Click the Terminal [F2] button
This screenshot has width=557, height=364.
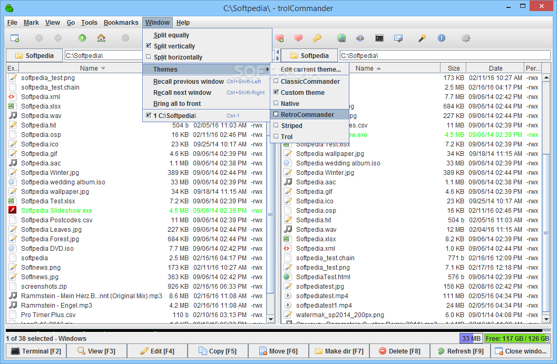click(x=36, y=351)
